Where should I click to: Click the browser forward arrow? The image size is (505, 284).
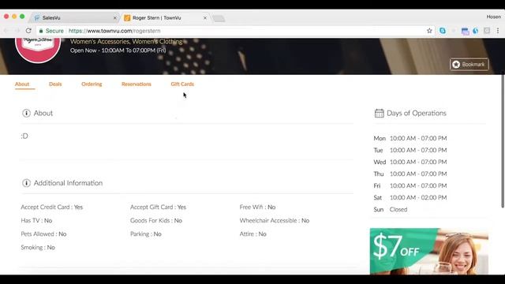(x=17, y=31)
